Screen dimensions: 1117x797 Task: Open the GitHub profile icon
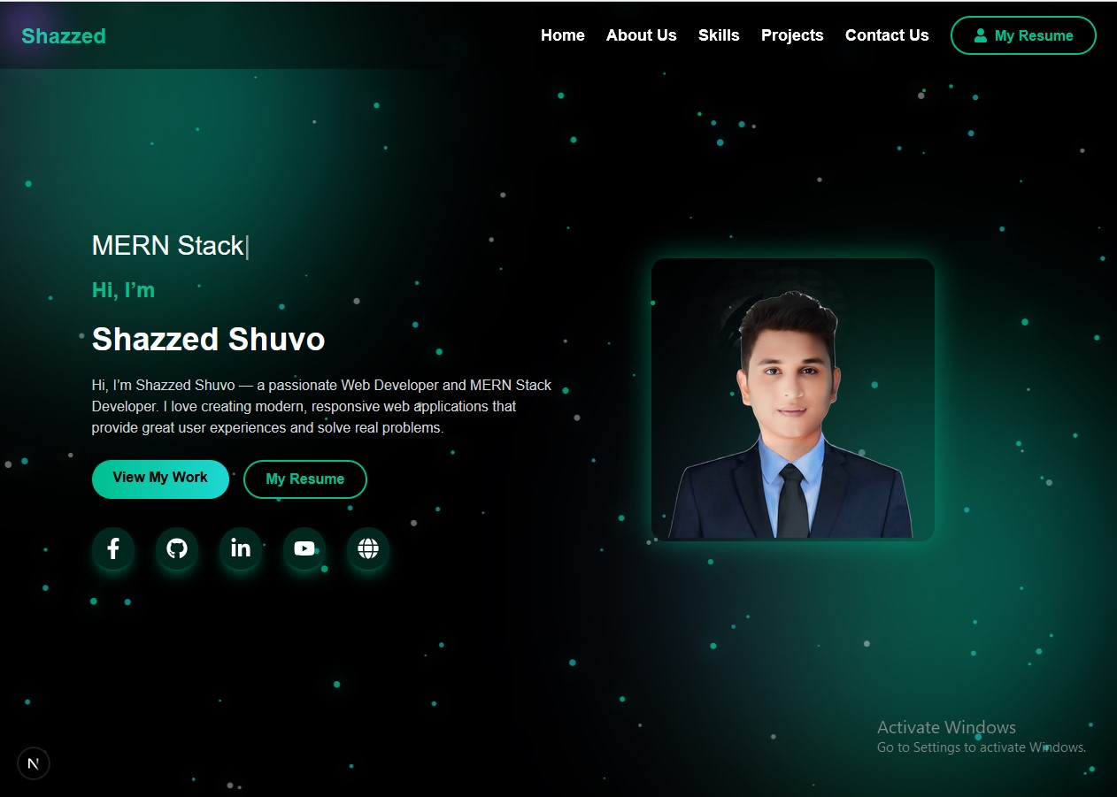point(177,548)
